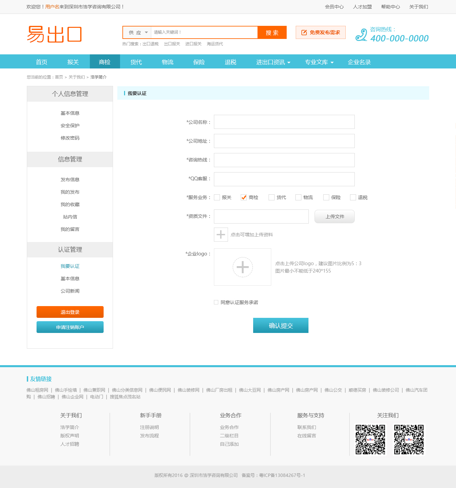Open the 货代 navigation tab
This screenshot has width=456, height=488.
point(136,62)
